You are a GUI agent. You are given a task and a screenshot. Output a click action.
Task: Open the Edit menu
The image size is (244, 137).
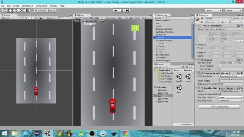pos(9,6)
